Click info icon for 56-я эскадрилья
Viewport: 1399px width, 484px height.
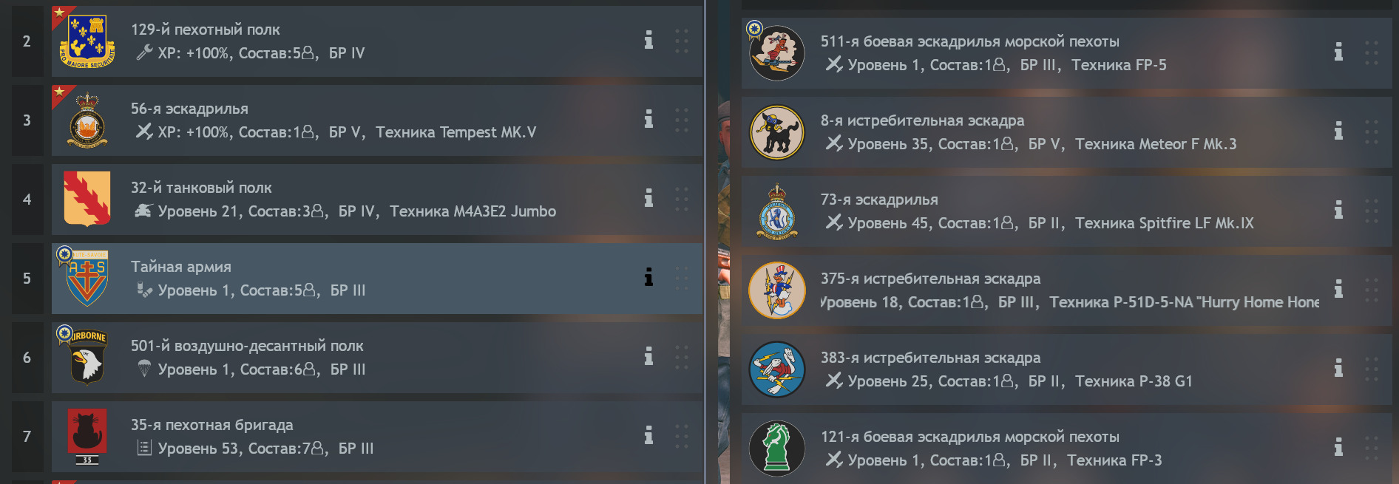point(648,119)
